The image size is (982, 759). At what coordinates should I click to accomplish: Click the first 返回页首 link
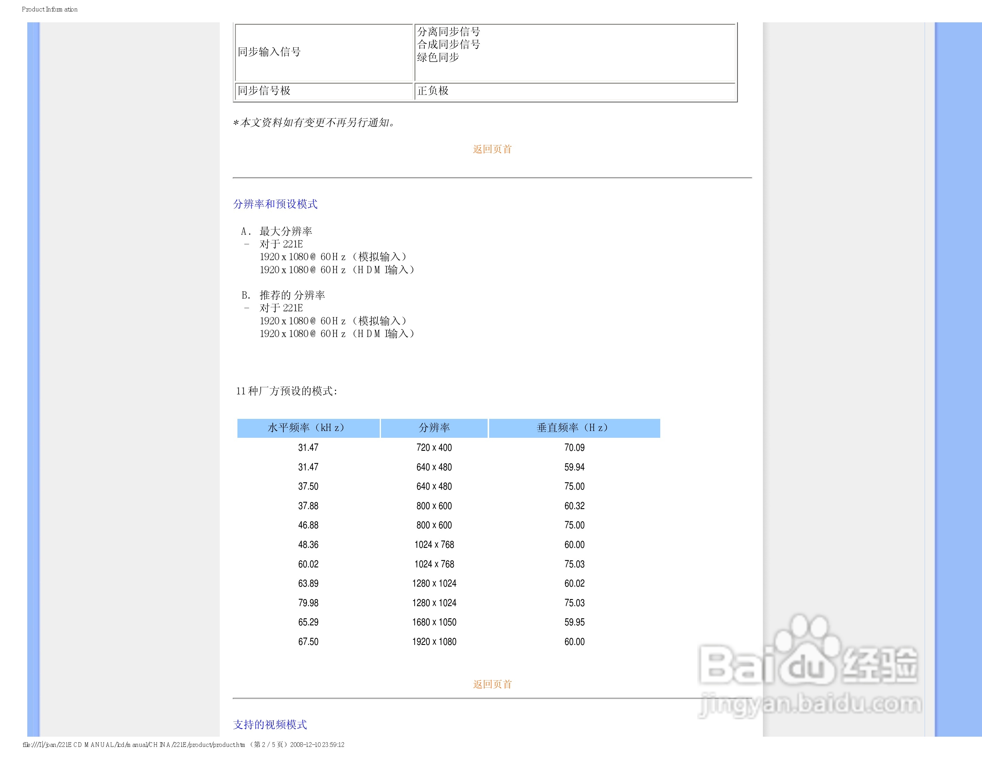click(492, 149)
